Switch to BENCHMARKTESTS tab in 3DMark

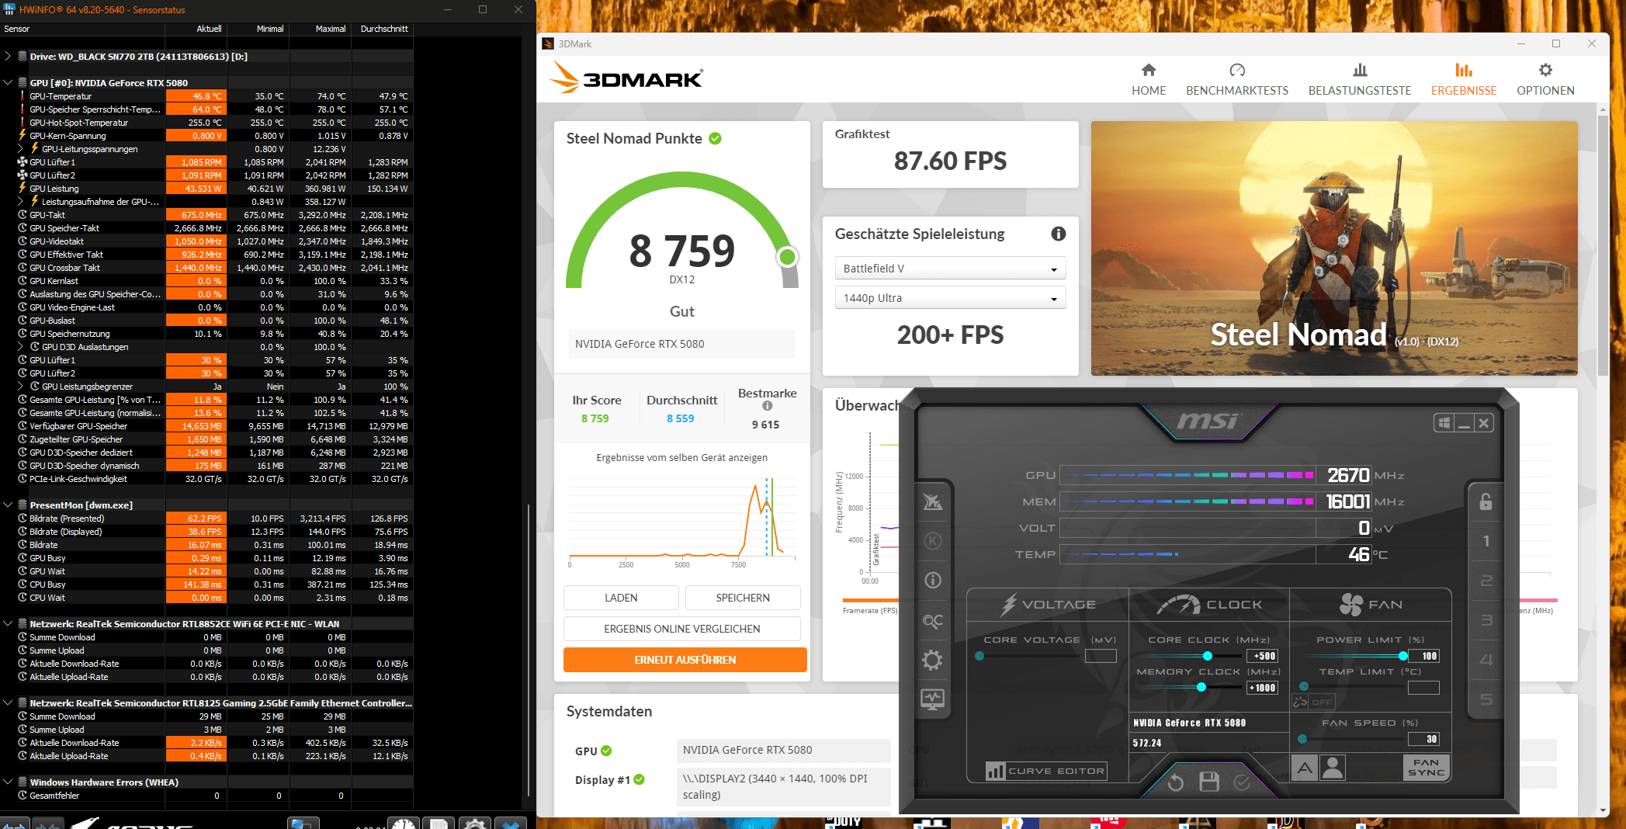1237,80
